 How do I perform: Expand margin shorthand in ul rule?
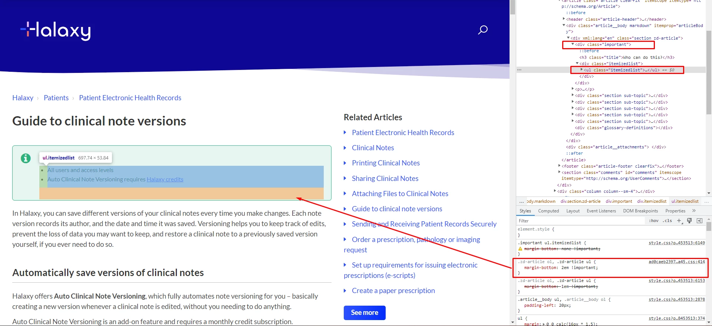pyautogui.click(x=544, y=324)
